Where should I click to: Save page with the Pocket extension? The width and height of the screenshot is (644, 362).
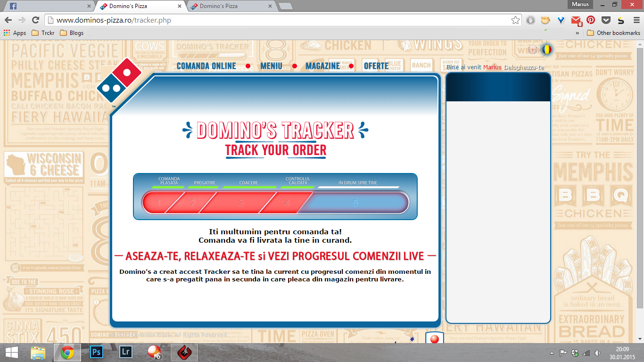coord(606,20)
